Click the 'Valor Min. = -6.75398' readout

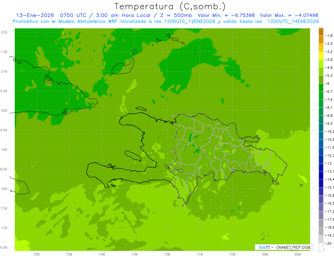pos(226,15)
